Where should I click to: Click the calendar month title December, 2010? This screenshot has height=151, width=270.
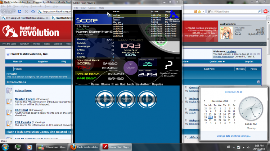click(220, 101)
